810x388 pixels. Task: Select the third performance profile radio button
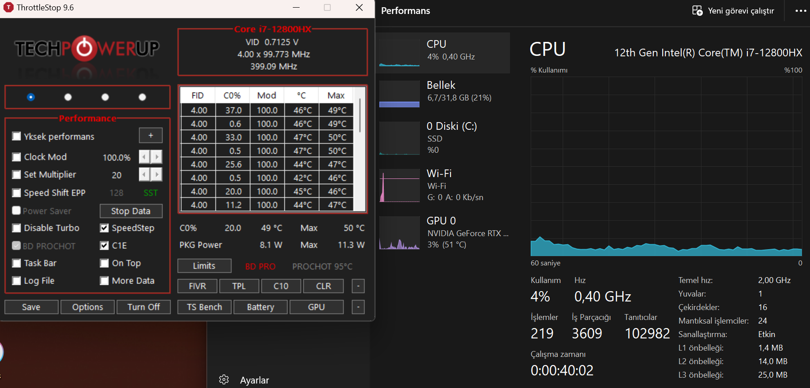click(105, 97)
